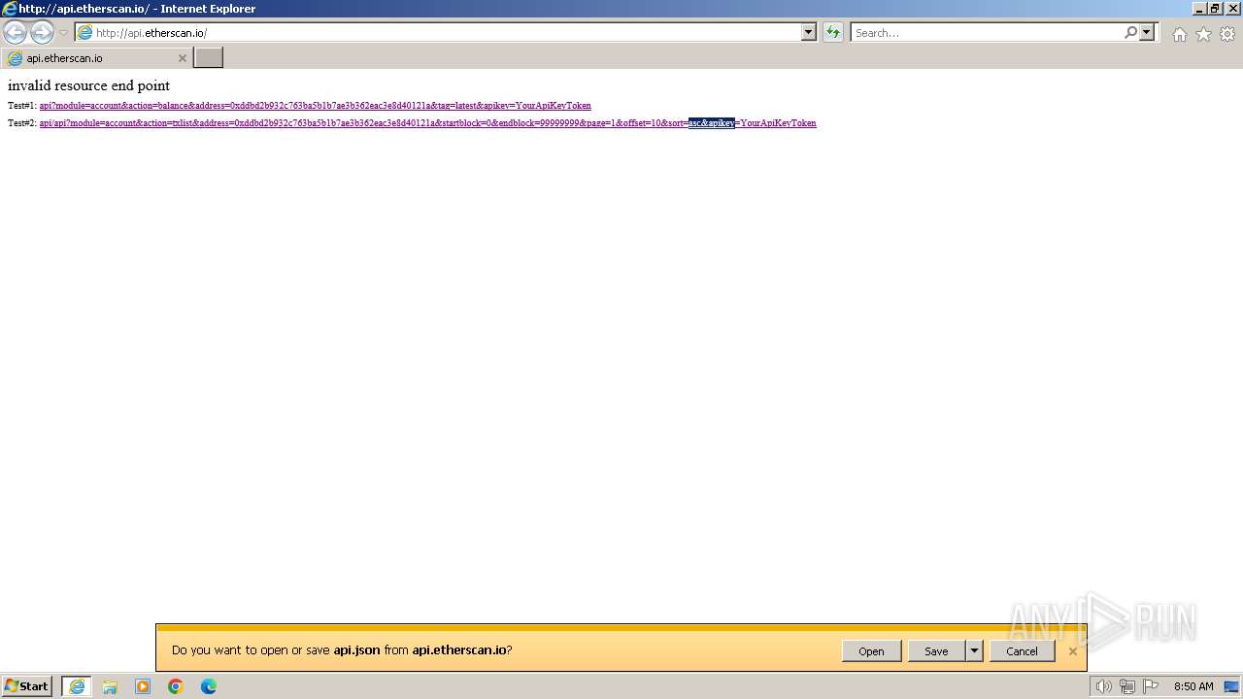Launch Windows Media Player from taskbar
Screen dimensions: 1243x699
pos(143,686)
